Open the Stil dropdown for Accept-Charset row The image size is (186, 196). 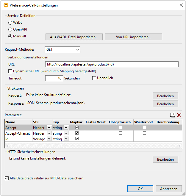[49, 133]
